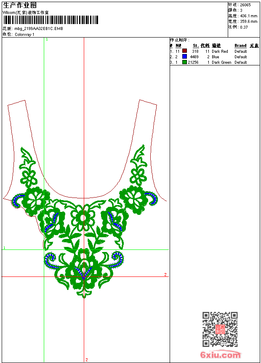Click the barcode under the studio name
The width and height of the screenshot is (261, 363).
point(51,20)
